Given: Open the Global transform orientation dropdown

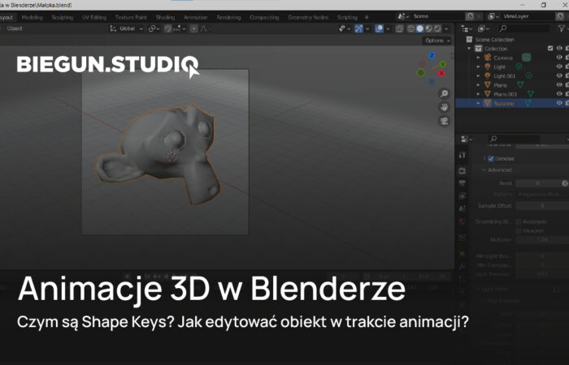Looking at the screenshot, I should (x=127, y=28).
